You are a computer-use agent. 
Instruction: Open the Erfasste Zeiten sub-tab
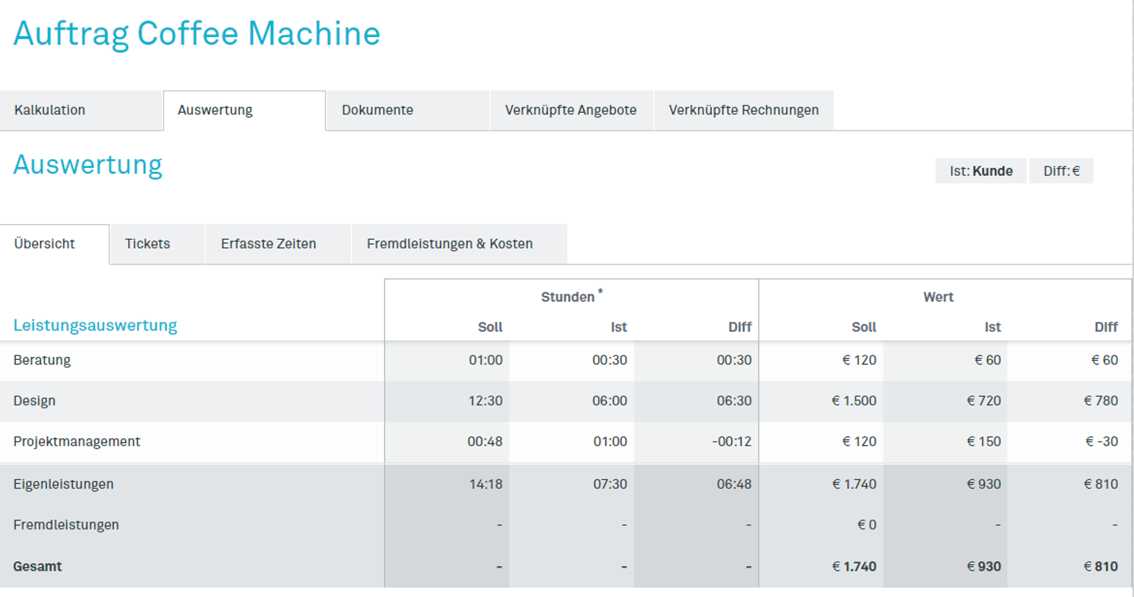tap(278, 244)
